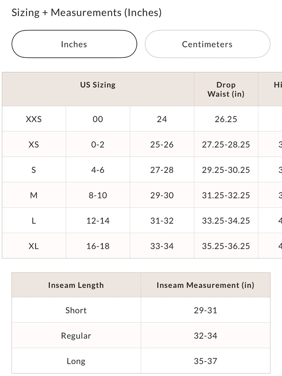Select the XXS size cell

pyautogui.click(x=34, y=119)
